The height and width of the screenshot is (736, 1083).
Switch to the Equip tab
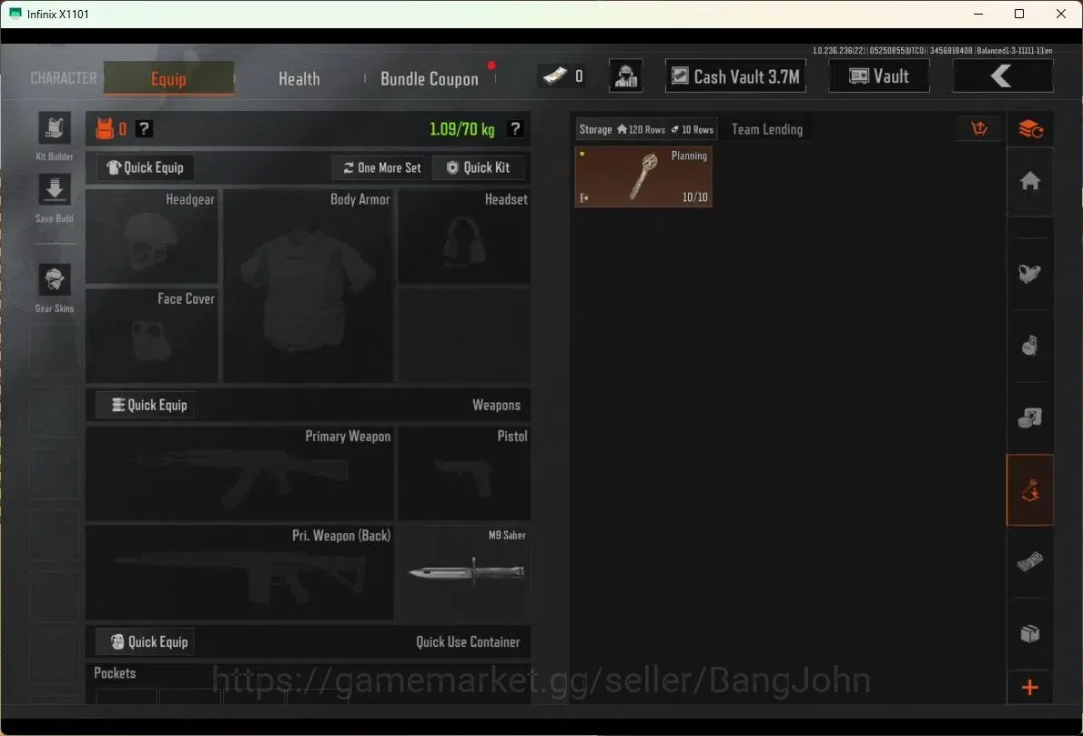pyautogui.click(x=168, y=78)
